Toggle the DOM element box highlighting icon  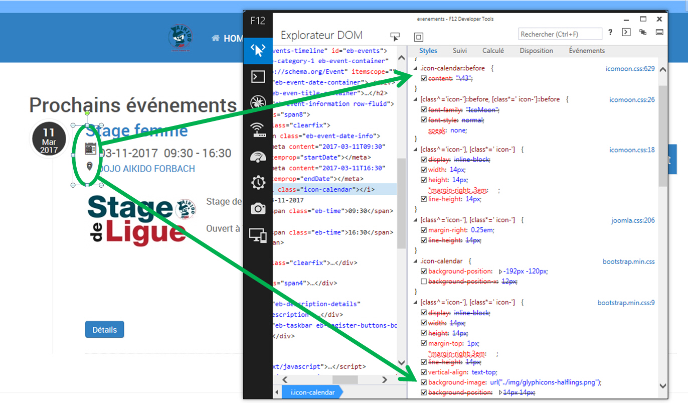pos(419,37)
